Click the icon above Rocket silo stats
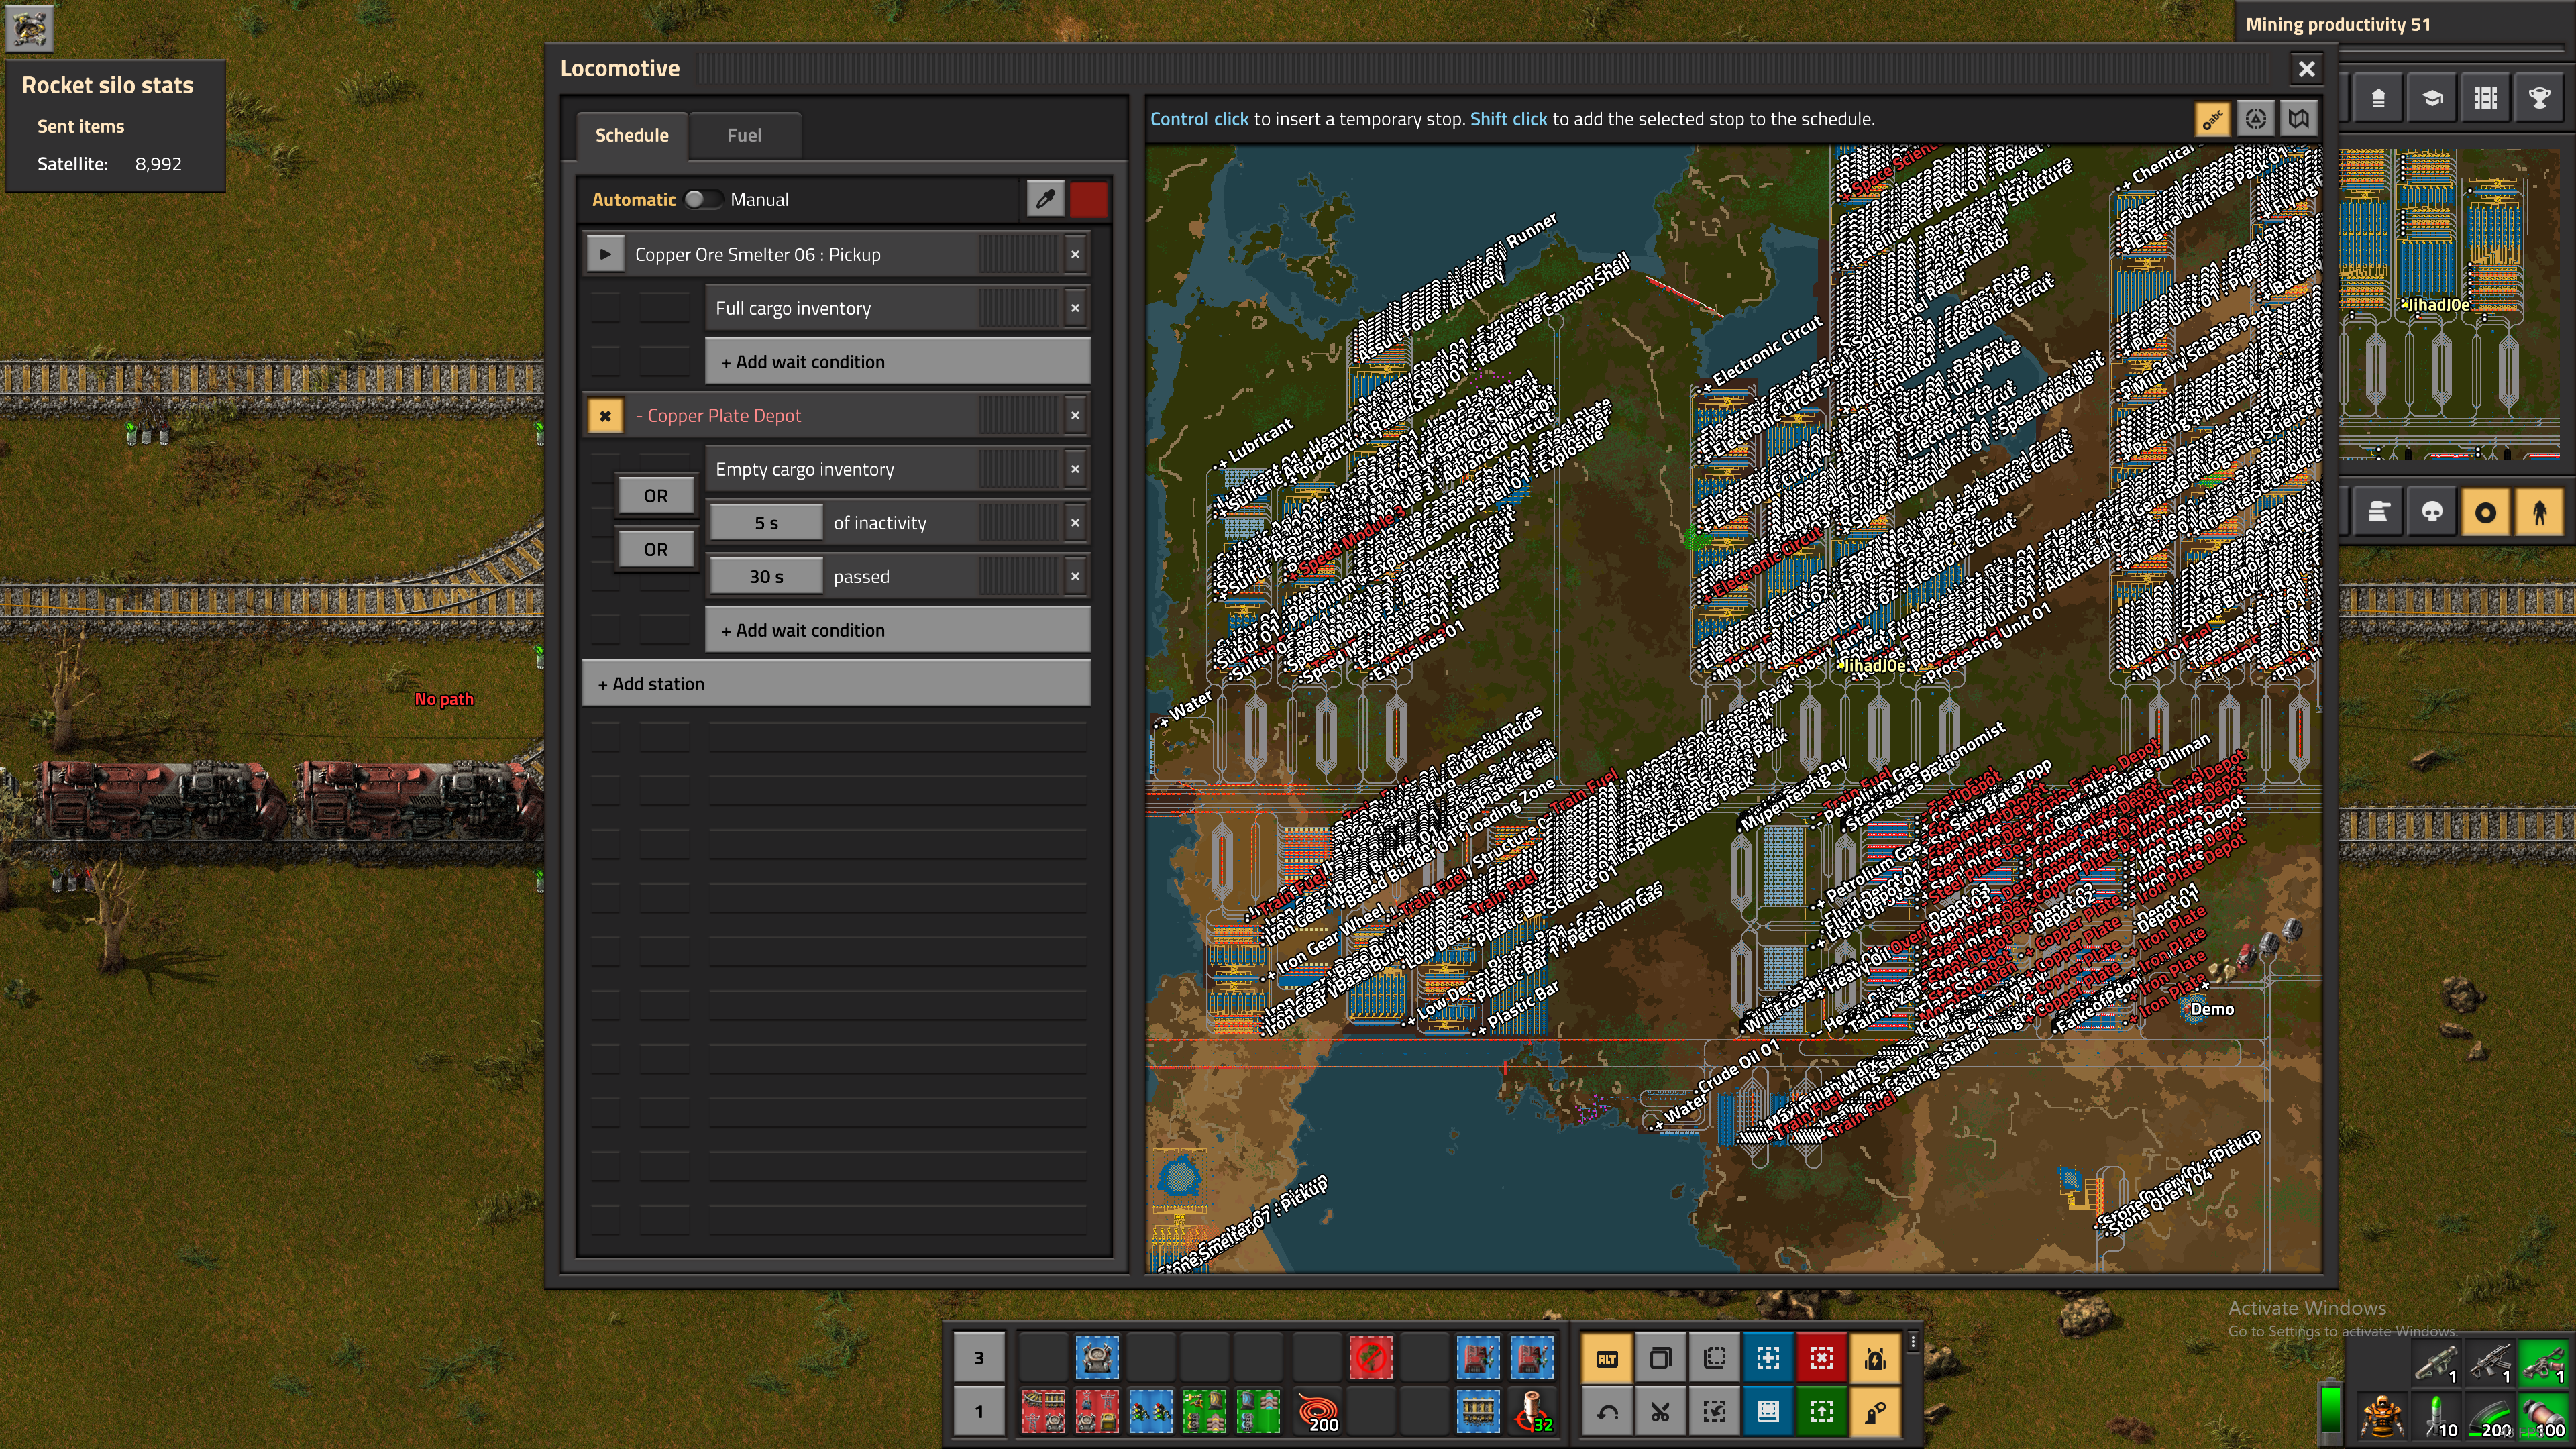Image resolution: width=2576 pixels, height=1449 pixels. click(29, 29)
